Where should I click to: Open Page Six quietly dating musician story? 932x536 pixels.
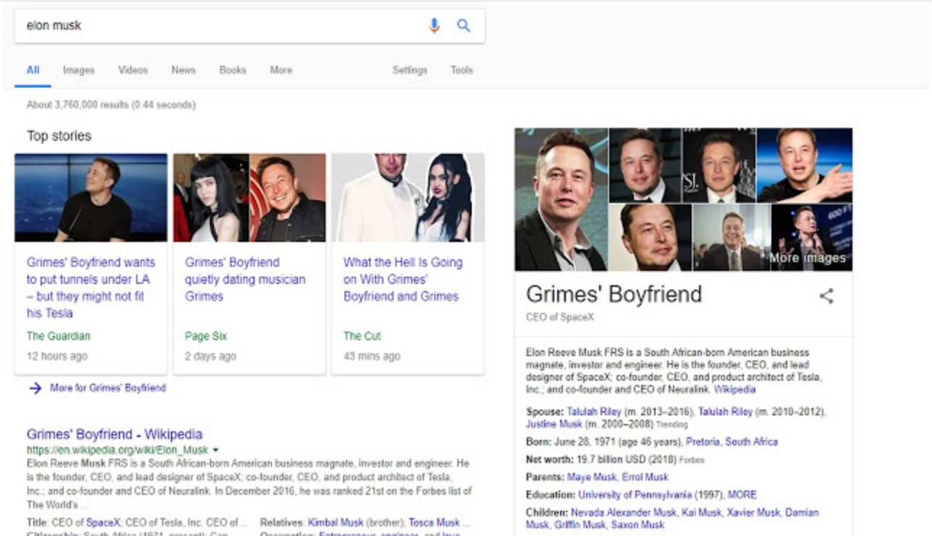(245, 279)
